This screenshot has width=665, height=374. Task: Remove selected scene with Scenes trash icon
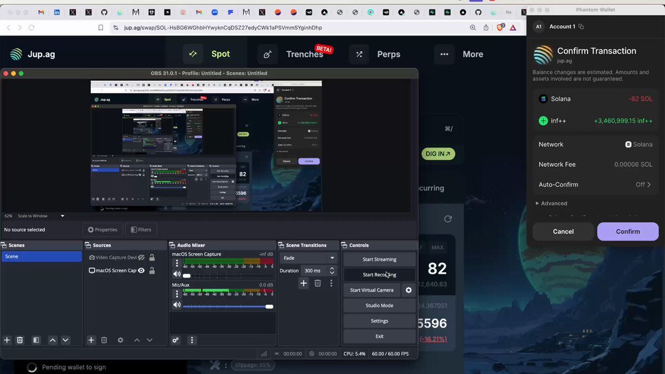coord(20,340)
